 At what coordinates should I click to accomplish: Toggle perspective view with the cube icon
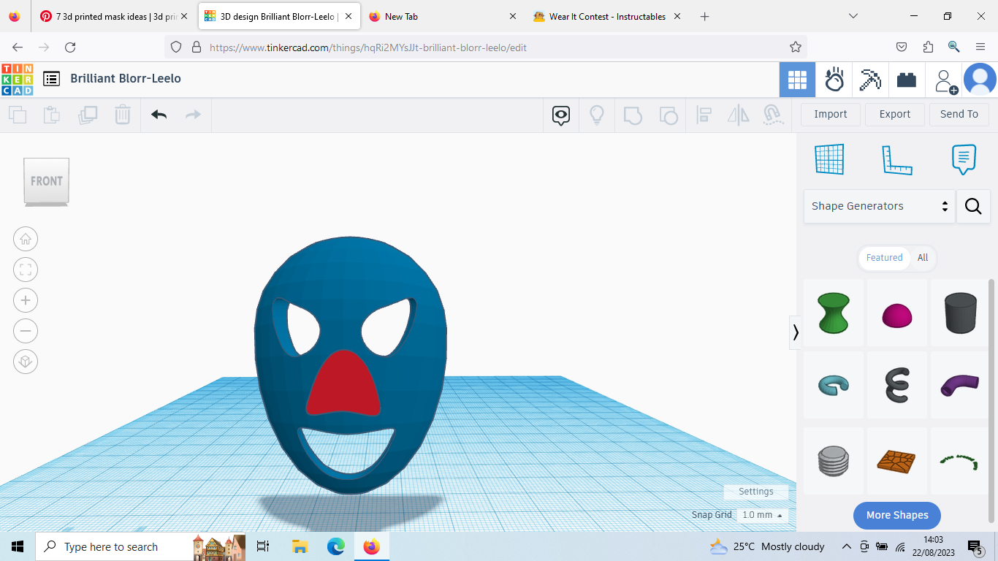[26, 362]
